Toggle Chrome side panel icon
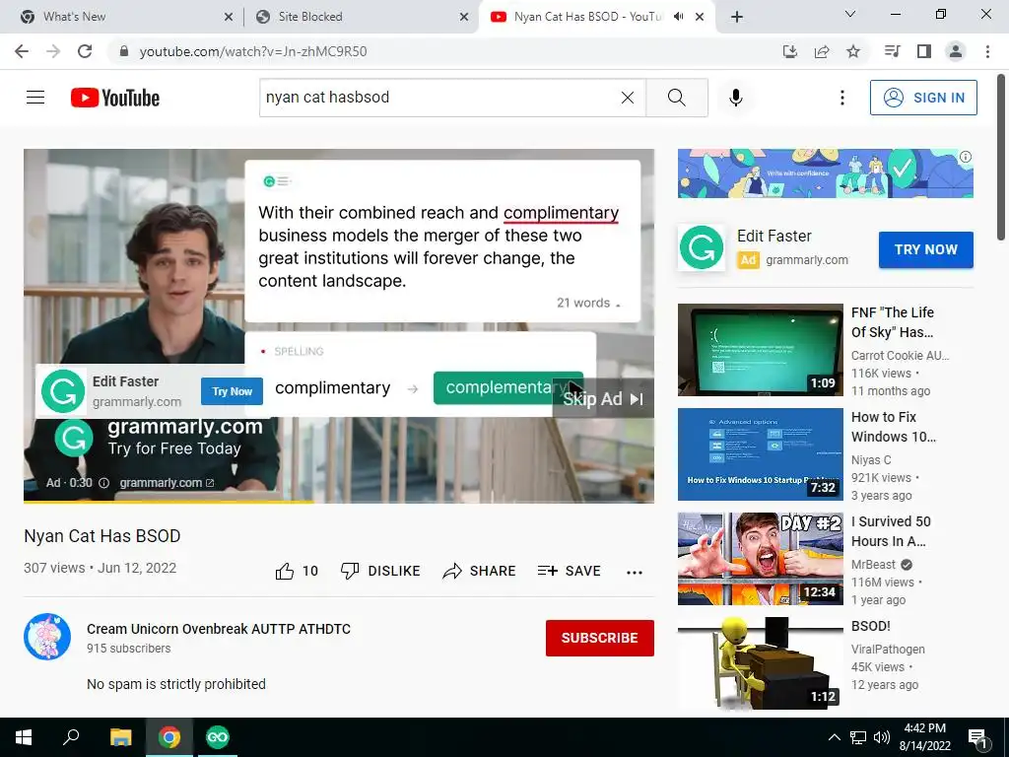Screen dimensions: 1009x757 924,51
